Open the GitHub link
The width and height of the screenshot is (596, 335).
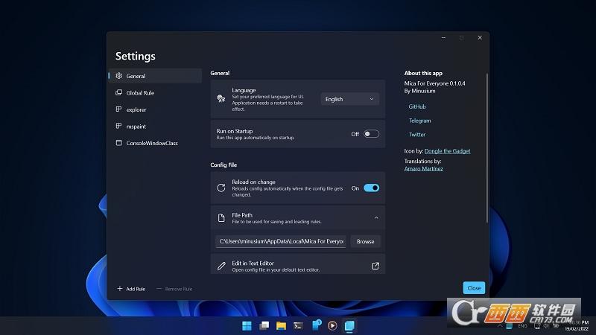coord(417,106)
